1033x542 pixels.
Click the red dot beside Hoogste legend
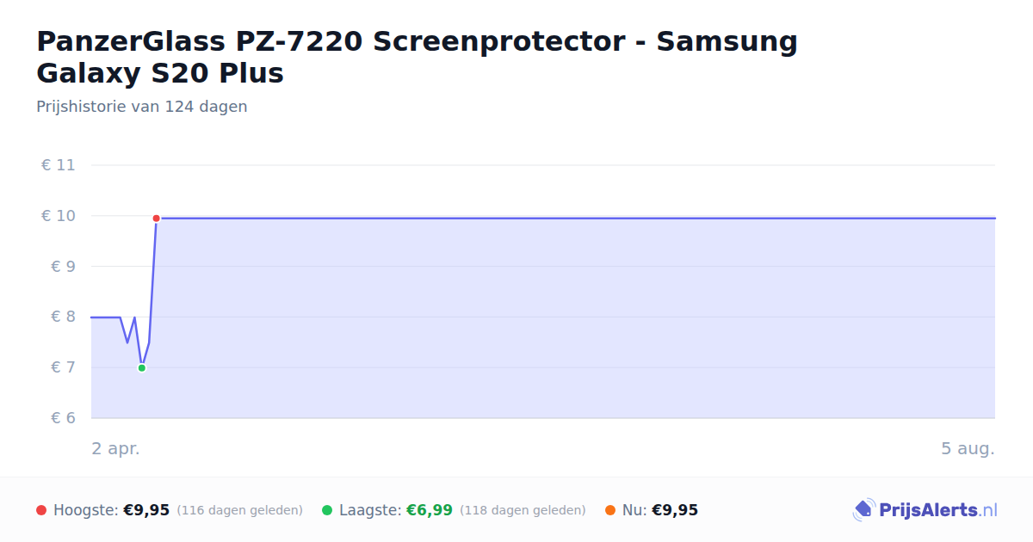tap(41, 510)
